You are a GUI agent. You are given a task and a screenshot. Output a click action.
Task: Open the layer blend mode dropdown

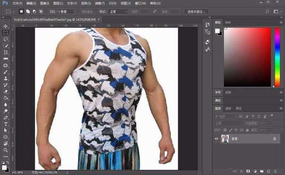click(x=228, y=123)
